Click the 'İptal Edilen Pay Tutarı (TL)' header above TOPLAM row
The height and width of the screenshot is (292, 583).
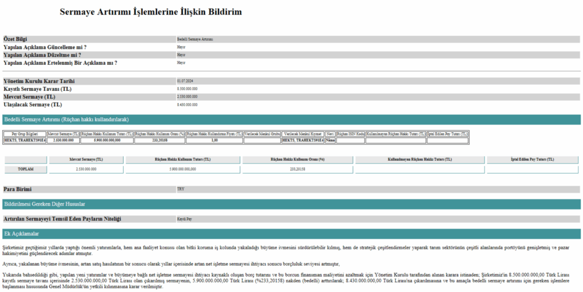coord(532,160)
